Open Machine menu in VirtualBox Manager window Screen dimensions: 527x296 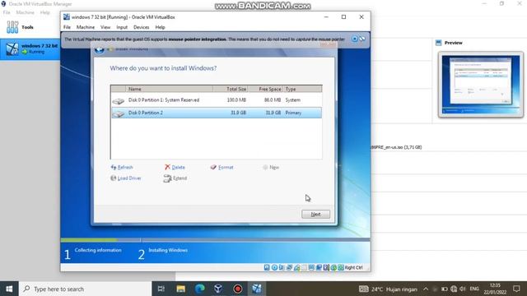pyautogui.click(x=26, y=12)
